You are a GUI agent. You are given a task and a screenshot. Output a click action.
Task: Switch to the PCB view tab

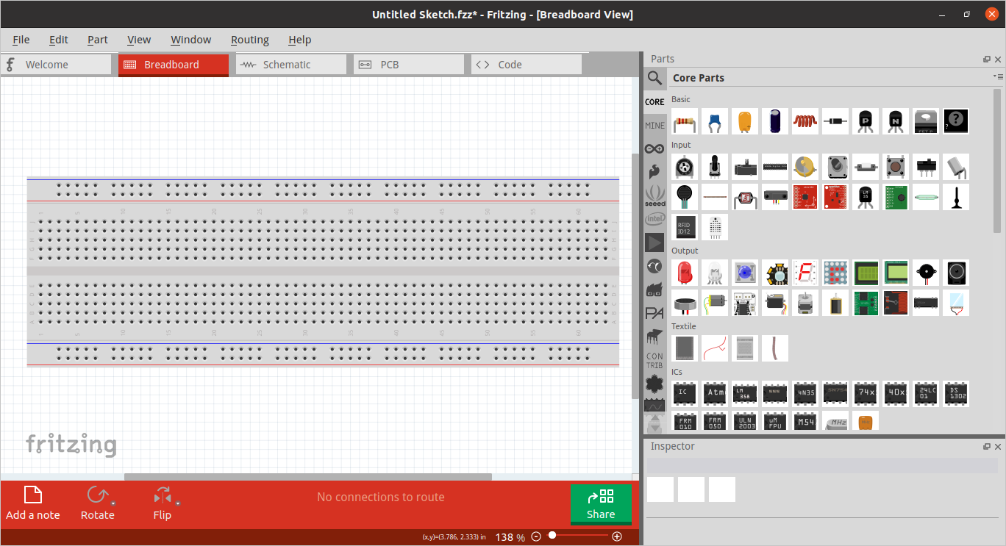[409, 65]
